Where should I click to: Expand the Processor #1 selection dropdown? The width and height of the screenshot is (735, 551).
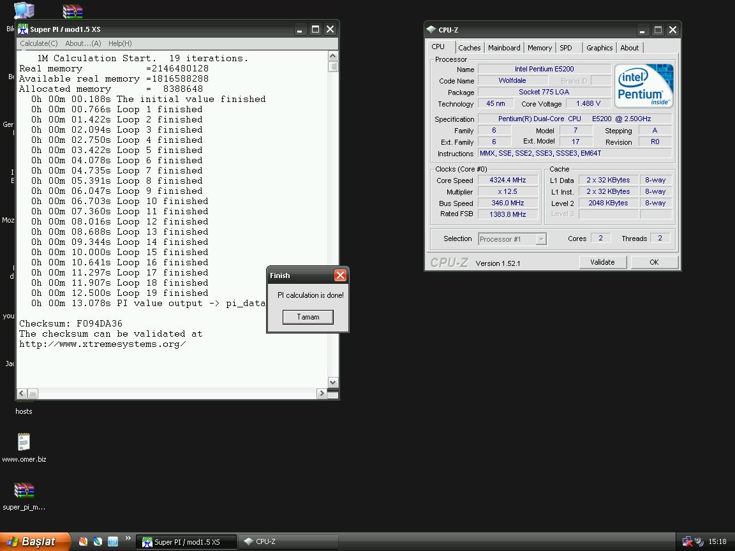541,239
